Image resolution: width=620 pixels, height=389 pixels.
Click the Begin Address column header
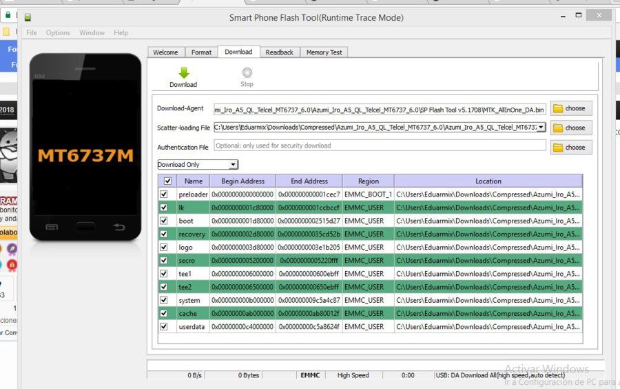[x=242, y=181]
